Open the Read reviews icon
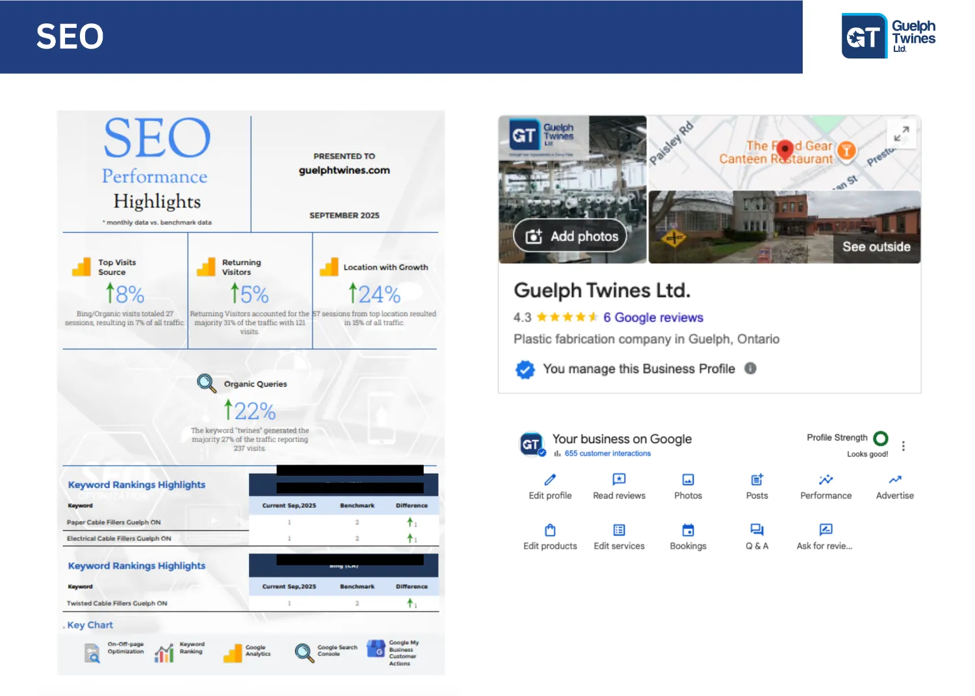Screen dimensions: 975x696 (x=619, y=480)
